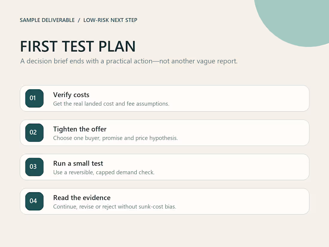The height and width of the screenshot is (247, 329).
Task: Select the Read the evidence heading
Action: point(82,198)
